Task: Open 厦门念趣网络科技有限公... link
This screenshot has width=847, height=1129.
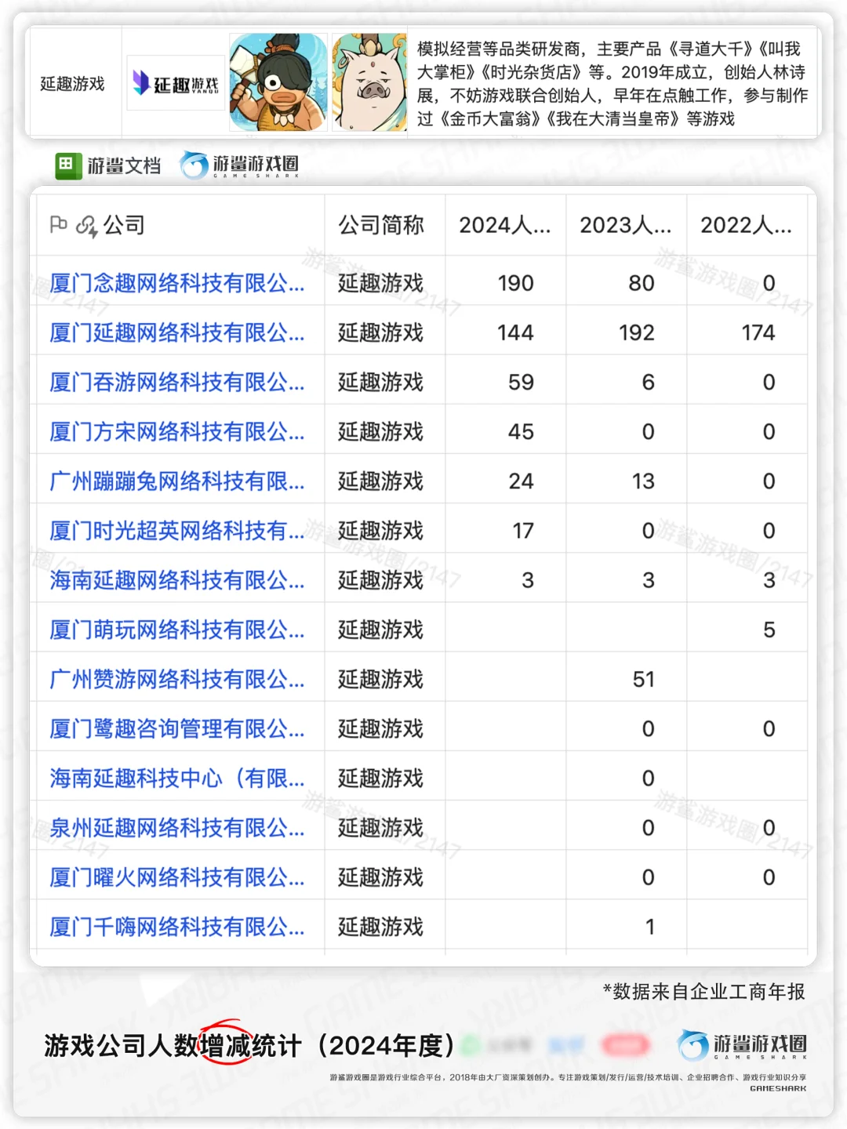Action: pyautogui.click(x=177, y=283)
